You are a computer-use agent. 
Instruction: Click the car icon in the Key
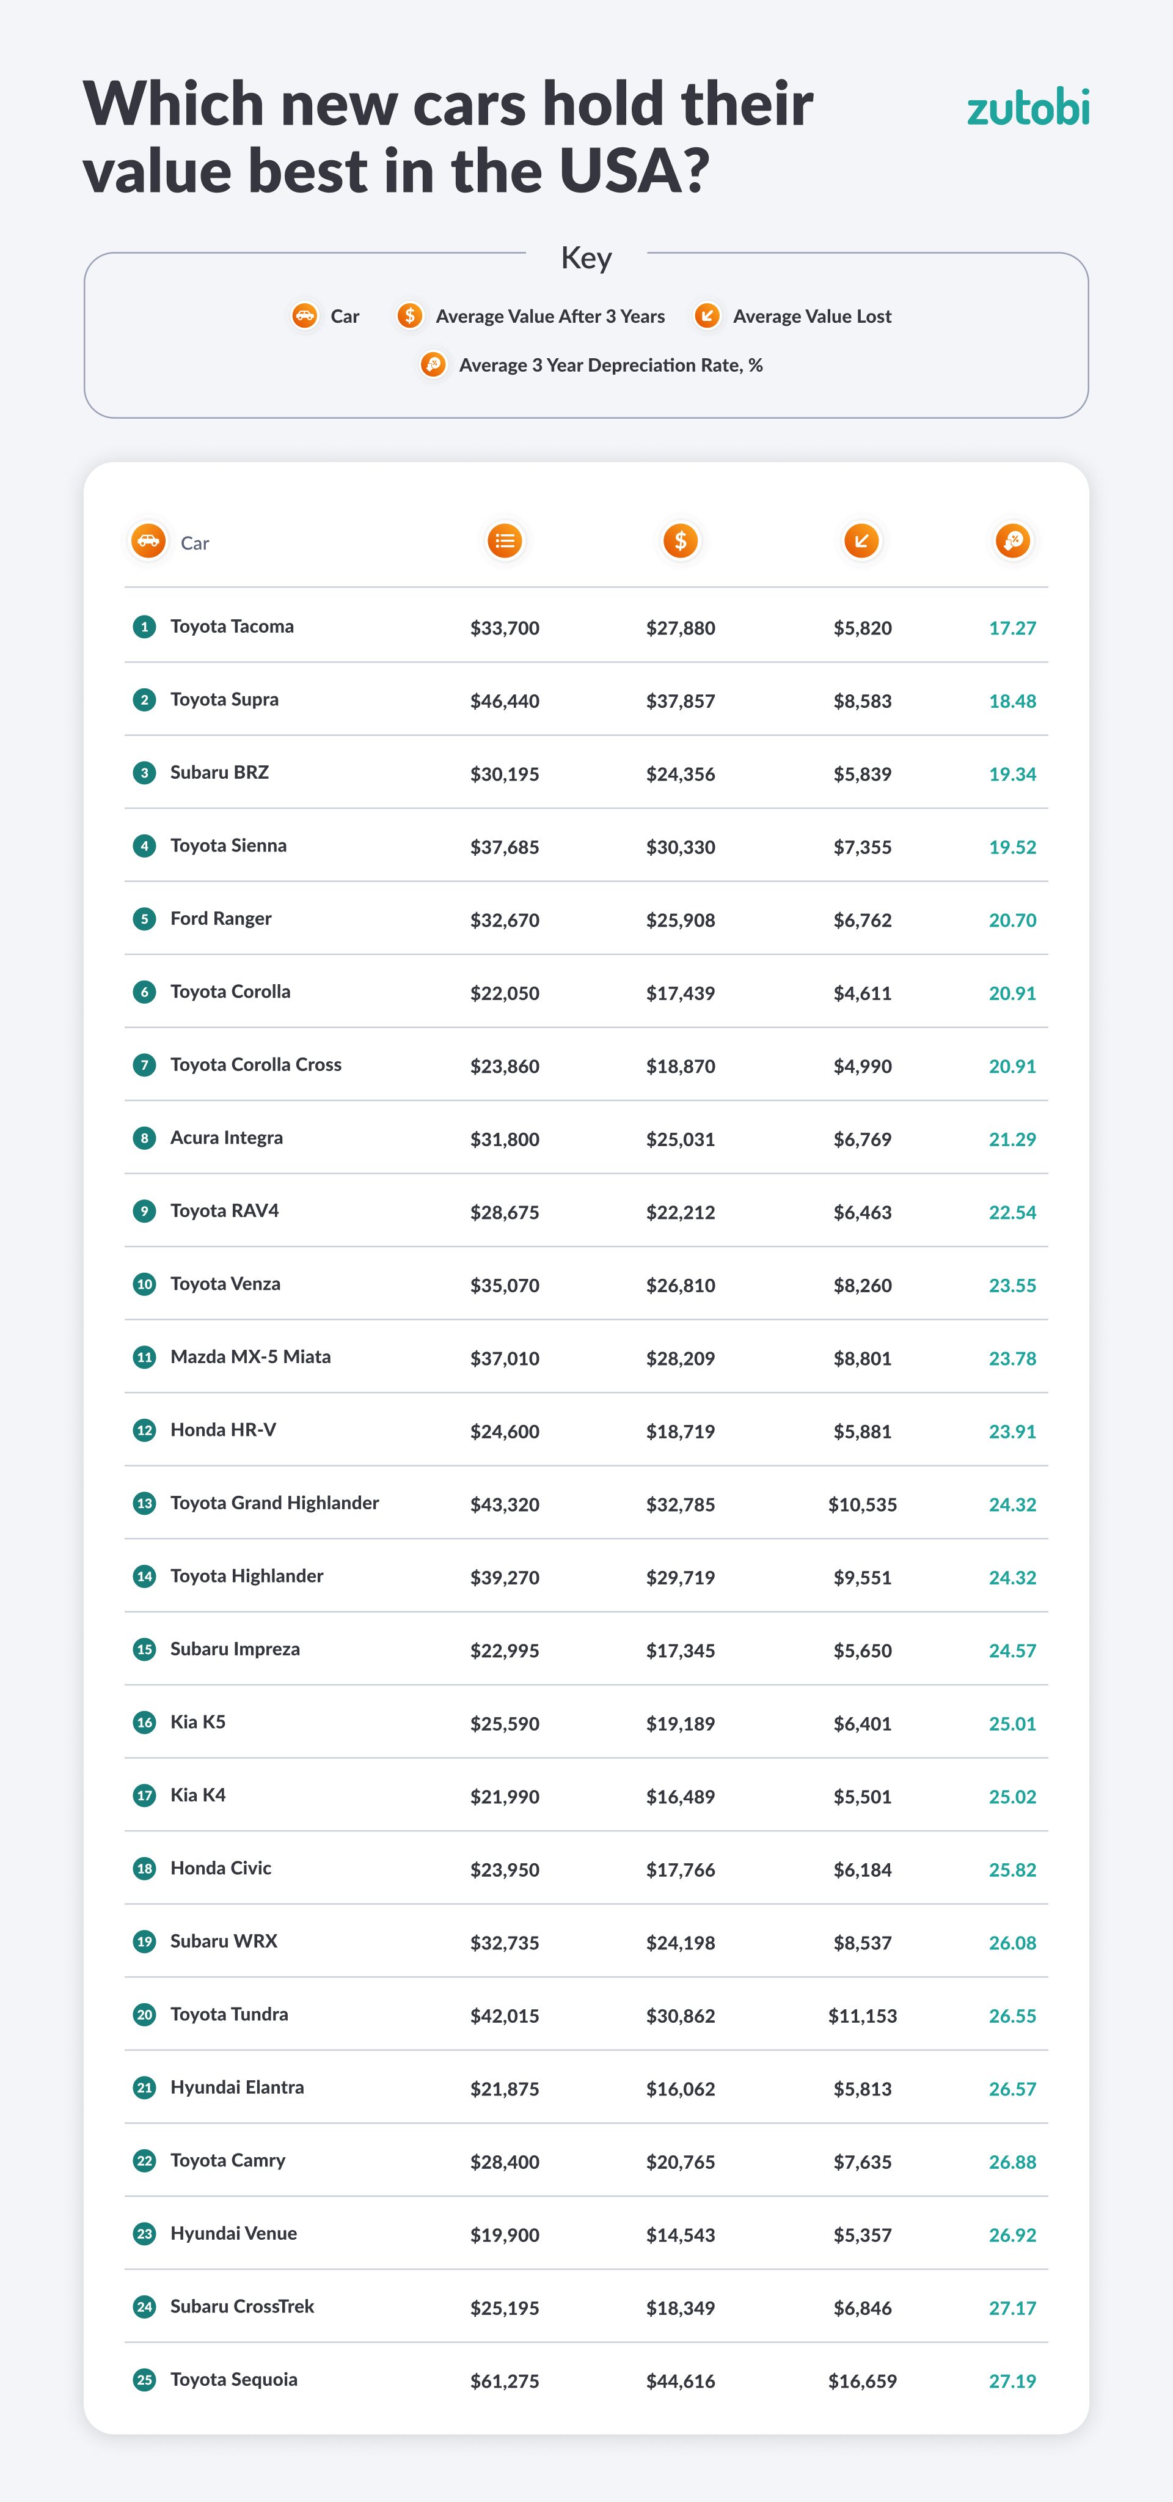[305, 315]
